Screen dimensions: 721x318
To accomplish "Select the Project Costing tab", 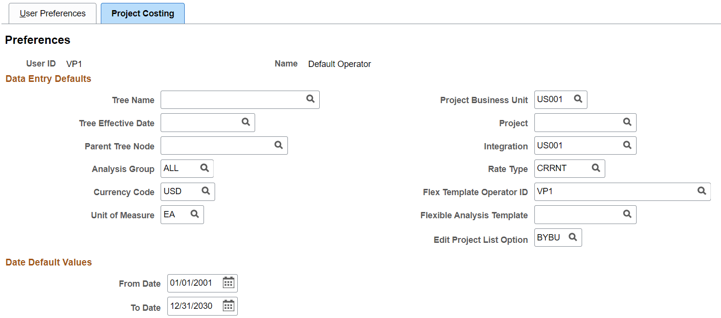I will pyautogui.click(x=142, y=13).
